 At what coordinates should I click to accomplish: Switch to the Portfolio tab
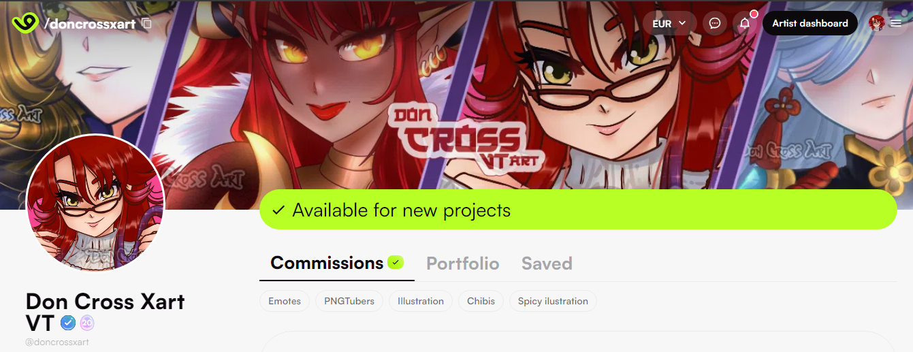click(x=463, y=263)
